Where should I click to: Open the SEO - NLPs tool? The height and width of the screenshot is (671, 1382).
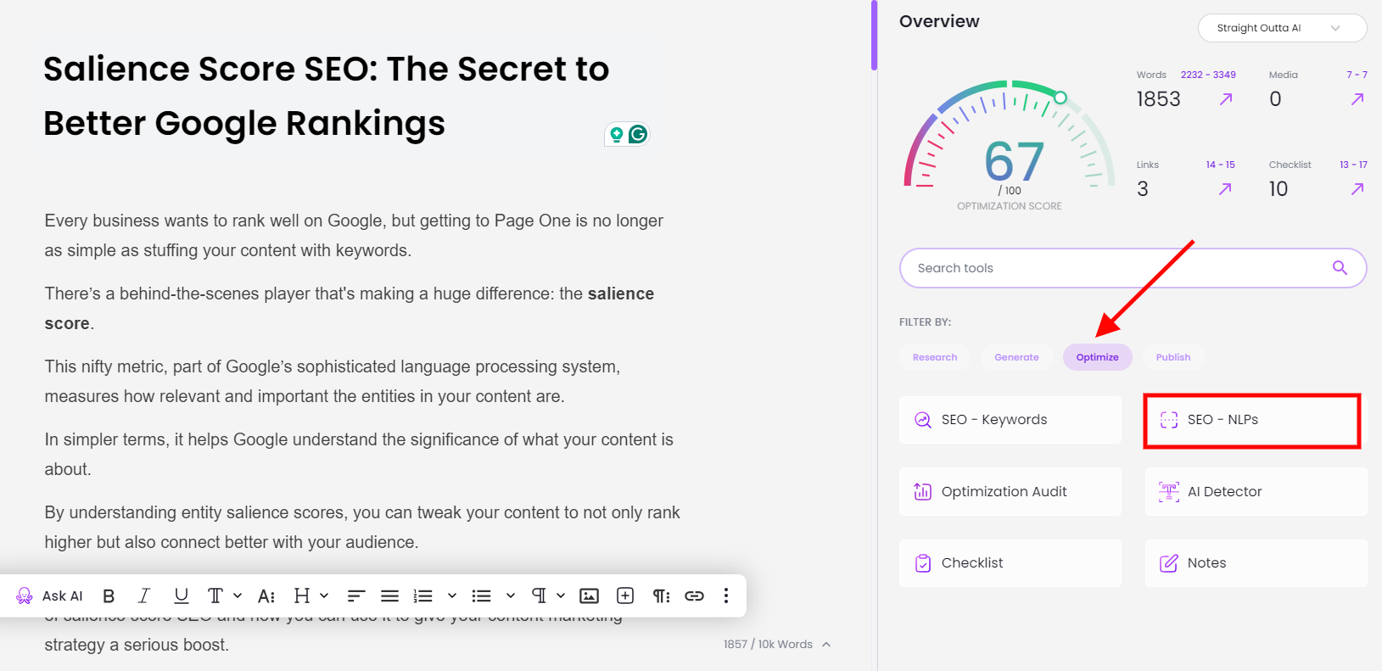1256,420
